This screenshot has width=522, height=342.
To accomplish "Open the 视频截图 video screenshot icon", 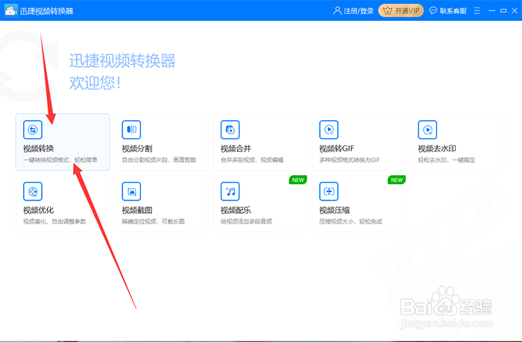I will [x=131, y=191].
